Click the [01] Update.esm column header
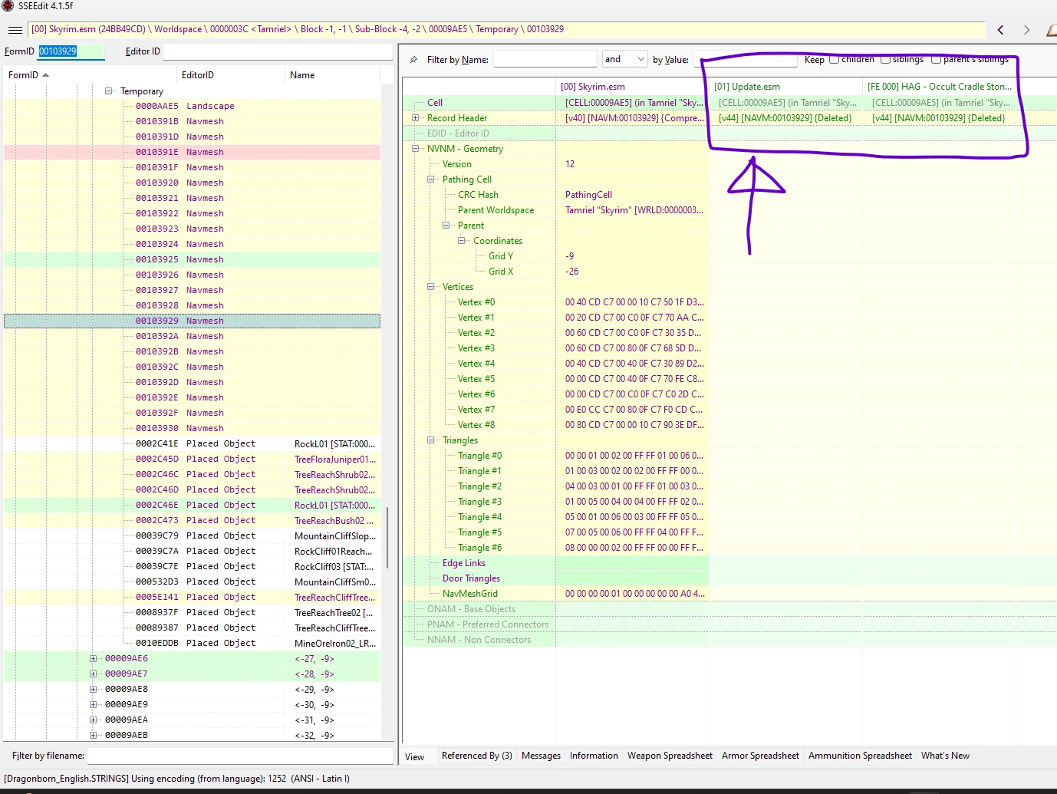 pyautogui.click(x=785, y=87)
